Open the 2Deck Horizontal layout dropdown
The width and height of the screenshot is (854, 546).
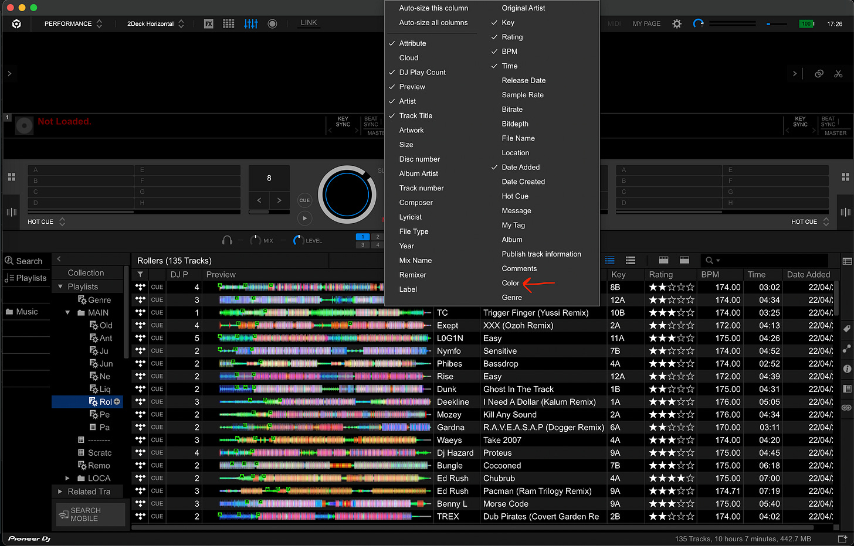(x=155, y=24)
